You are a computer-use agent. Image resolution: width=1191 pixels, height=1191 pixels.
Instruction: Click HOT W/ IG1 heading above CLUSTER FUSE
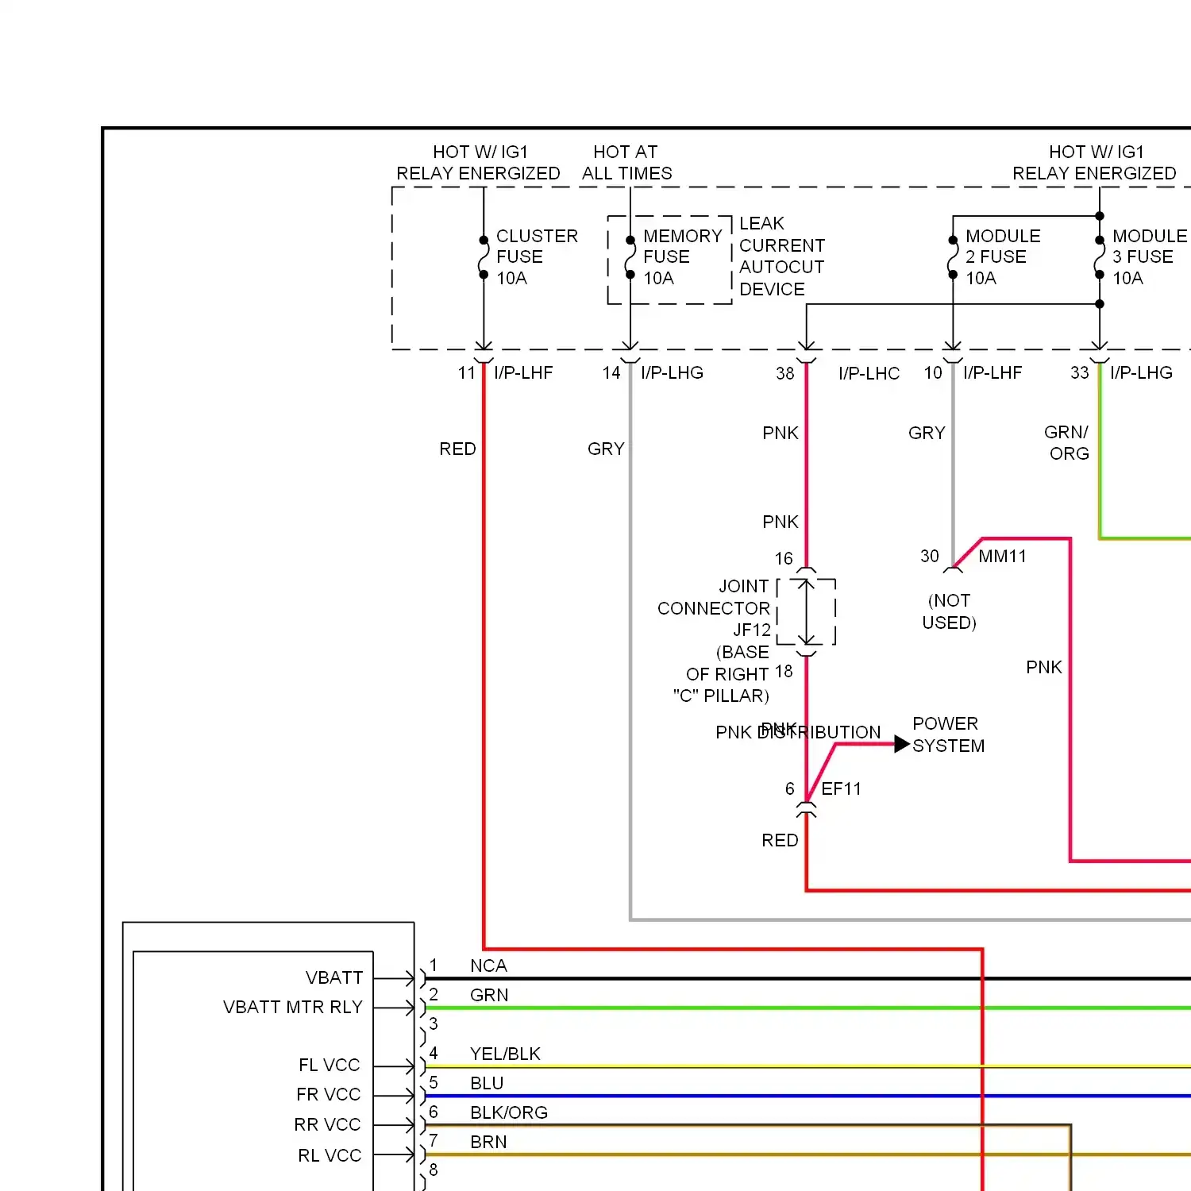tap(479, 163)
